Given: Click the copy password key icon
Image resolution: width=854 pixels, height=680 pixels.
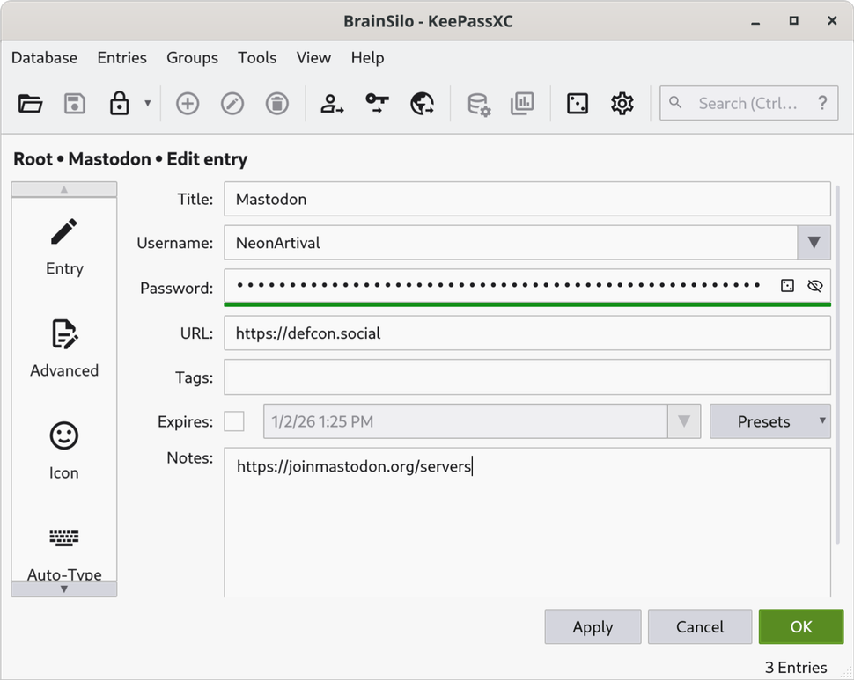Looking at the screenshot, I should 377,104.
